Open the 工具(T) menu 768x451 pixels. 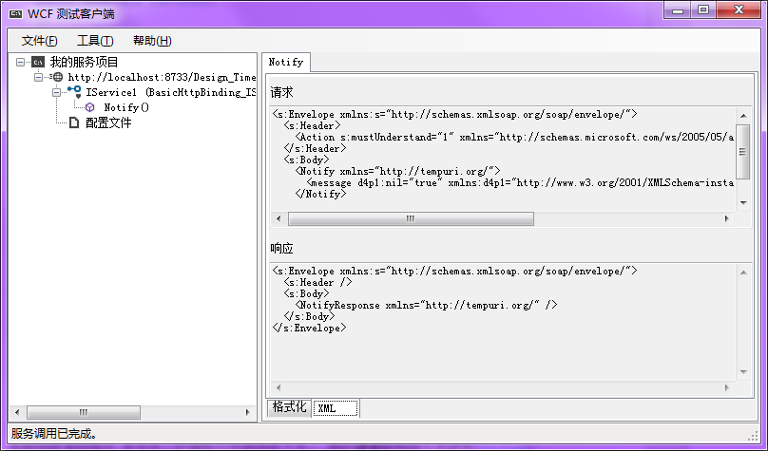pyautogui.click(x=95, y=41)
